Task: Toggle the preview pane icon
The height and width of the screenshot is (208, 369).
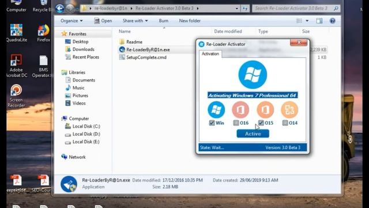Action: coord(319,21)
